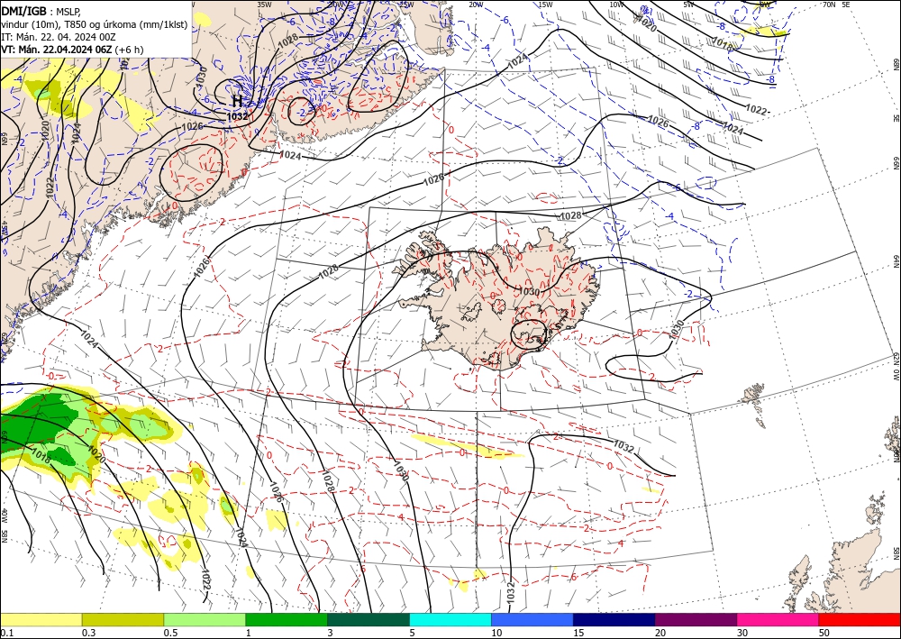Select the 'VT: Mán. 22.04.2024 06Z (+6 h)' line
Viewport: 901px width, 639px height.
click(72, 50)
